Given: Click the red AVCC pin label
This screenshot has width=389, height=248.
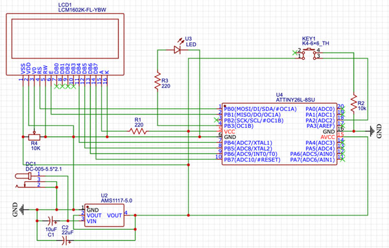Looking at the screenshot, I should [327, 137].
